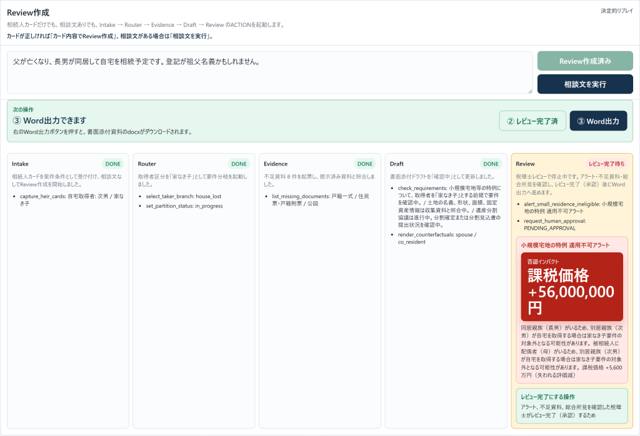Focus the consultation text input area
Image resolution: width=640 pixels, height=436 pixels.
tap(270, 72)
